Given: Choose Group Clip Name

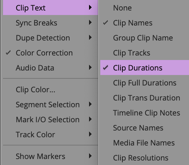Looking at the screenshot, I should [144, 37].
